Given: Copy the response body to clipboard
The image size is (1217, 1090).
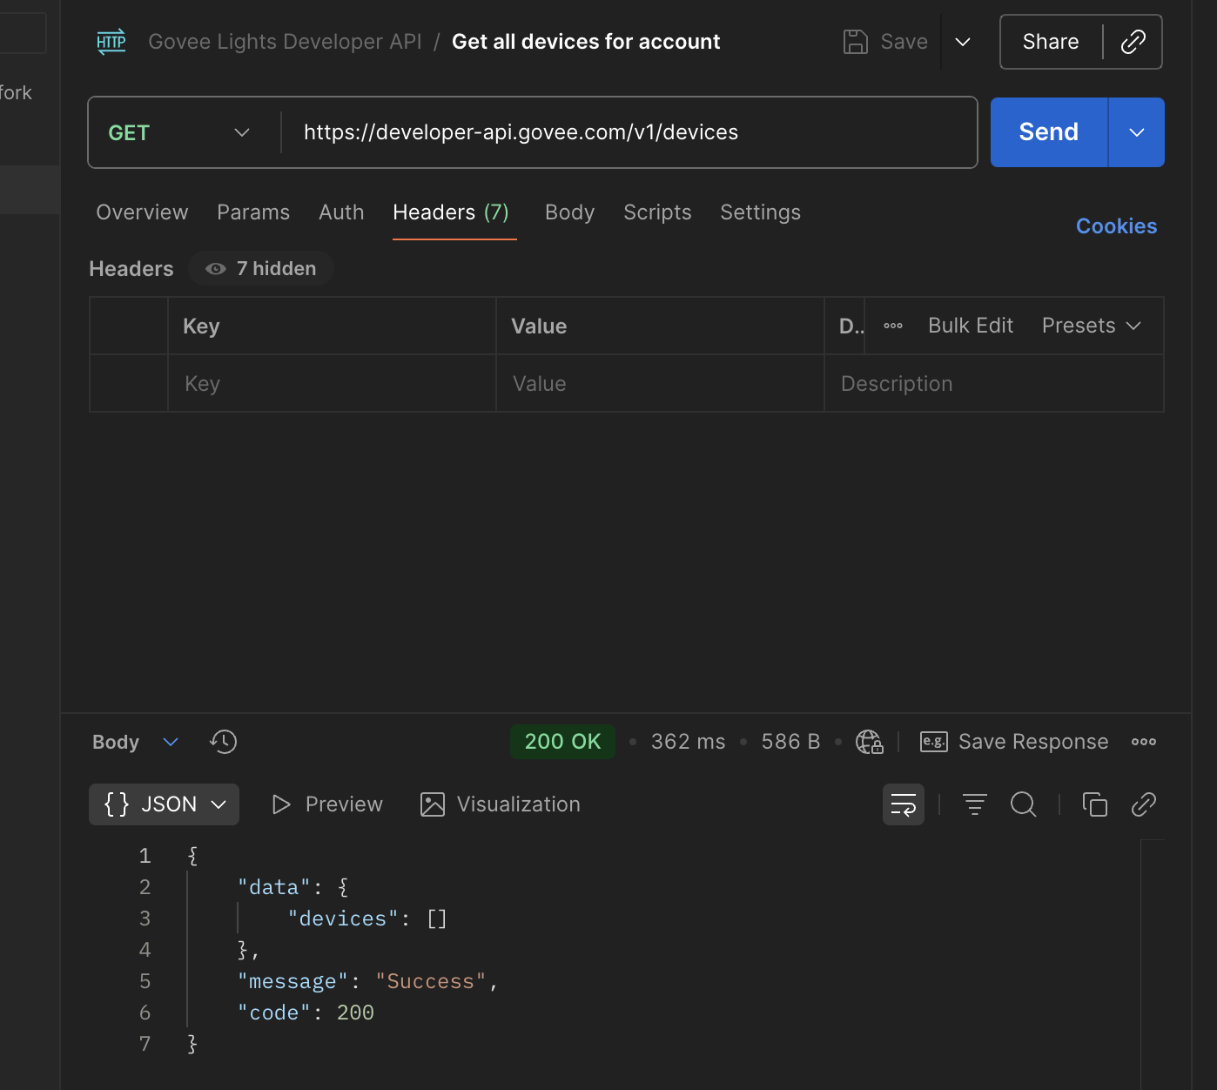Looking at the screenshot, I should click(1094, 804).
